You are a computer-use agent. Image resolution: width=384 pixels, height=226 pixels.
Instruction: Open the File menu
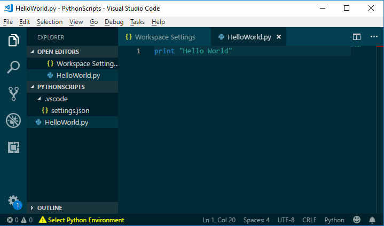click(8, 22)
